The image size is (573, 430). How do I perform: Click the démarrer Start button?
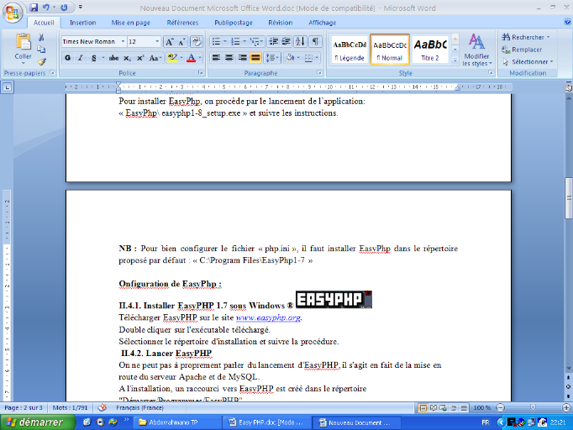(38, 422)
